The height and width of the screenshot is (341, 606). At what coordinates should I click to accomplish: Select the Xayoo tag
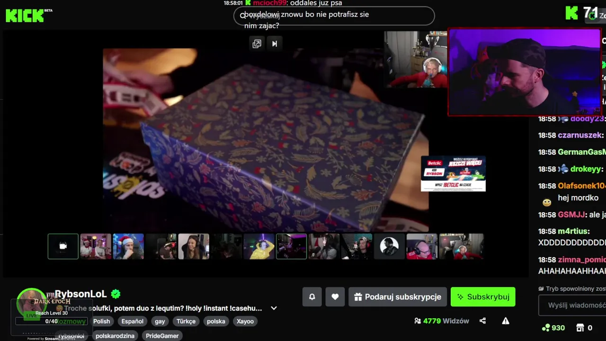(245, 321)
